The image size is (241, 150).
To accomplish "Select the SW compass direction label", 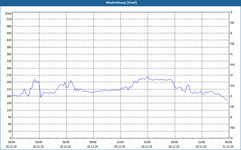I will (233, 86).
